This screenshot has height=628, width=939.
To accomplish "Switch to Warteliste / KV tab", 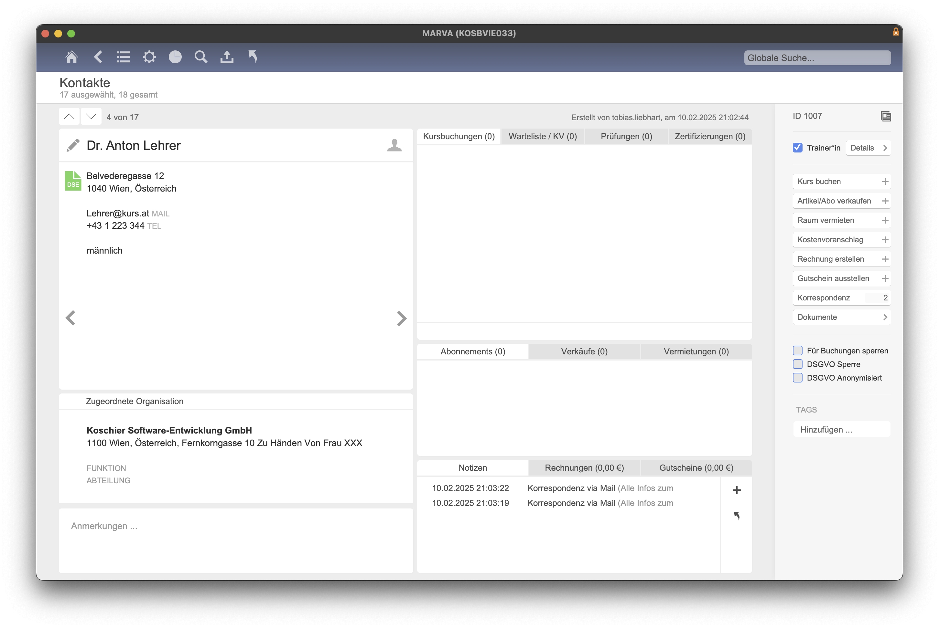I will tap(543, 137).
